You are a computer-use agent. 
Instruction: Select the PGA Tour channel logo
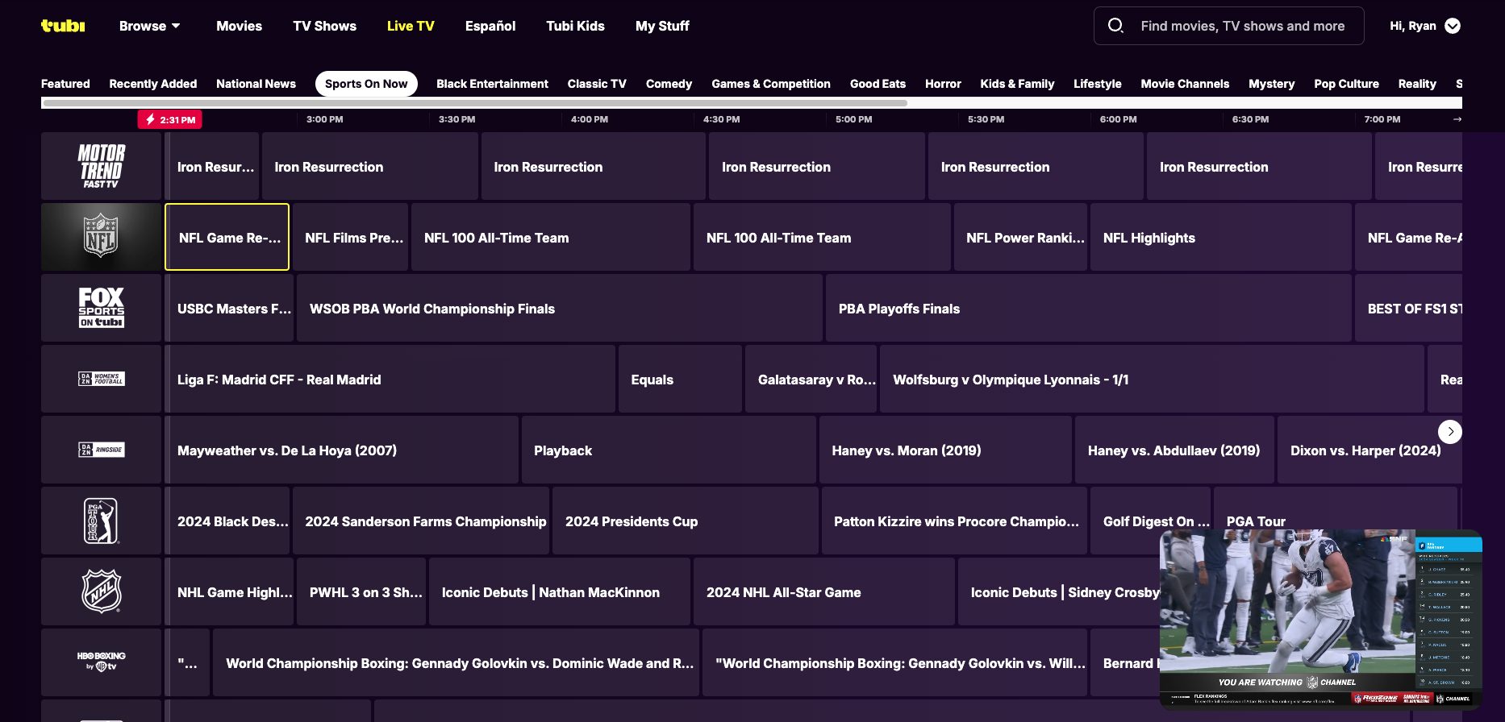(101, 521)
